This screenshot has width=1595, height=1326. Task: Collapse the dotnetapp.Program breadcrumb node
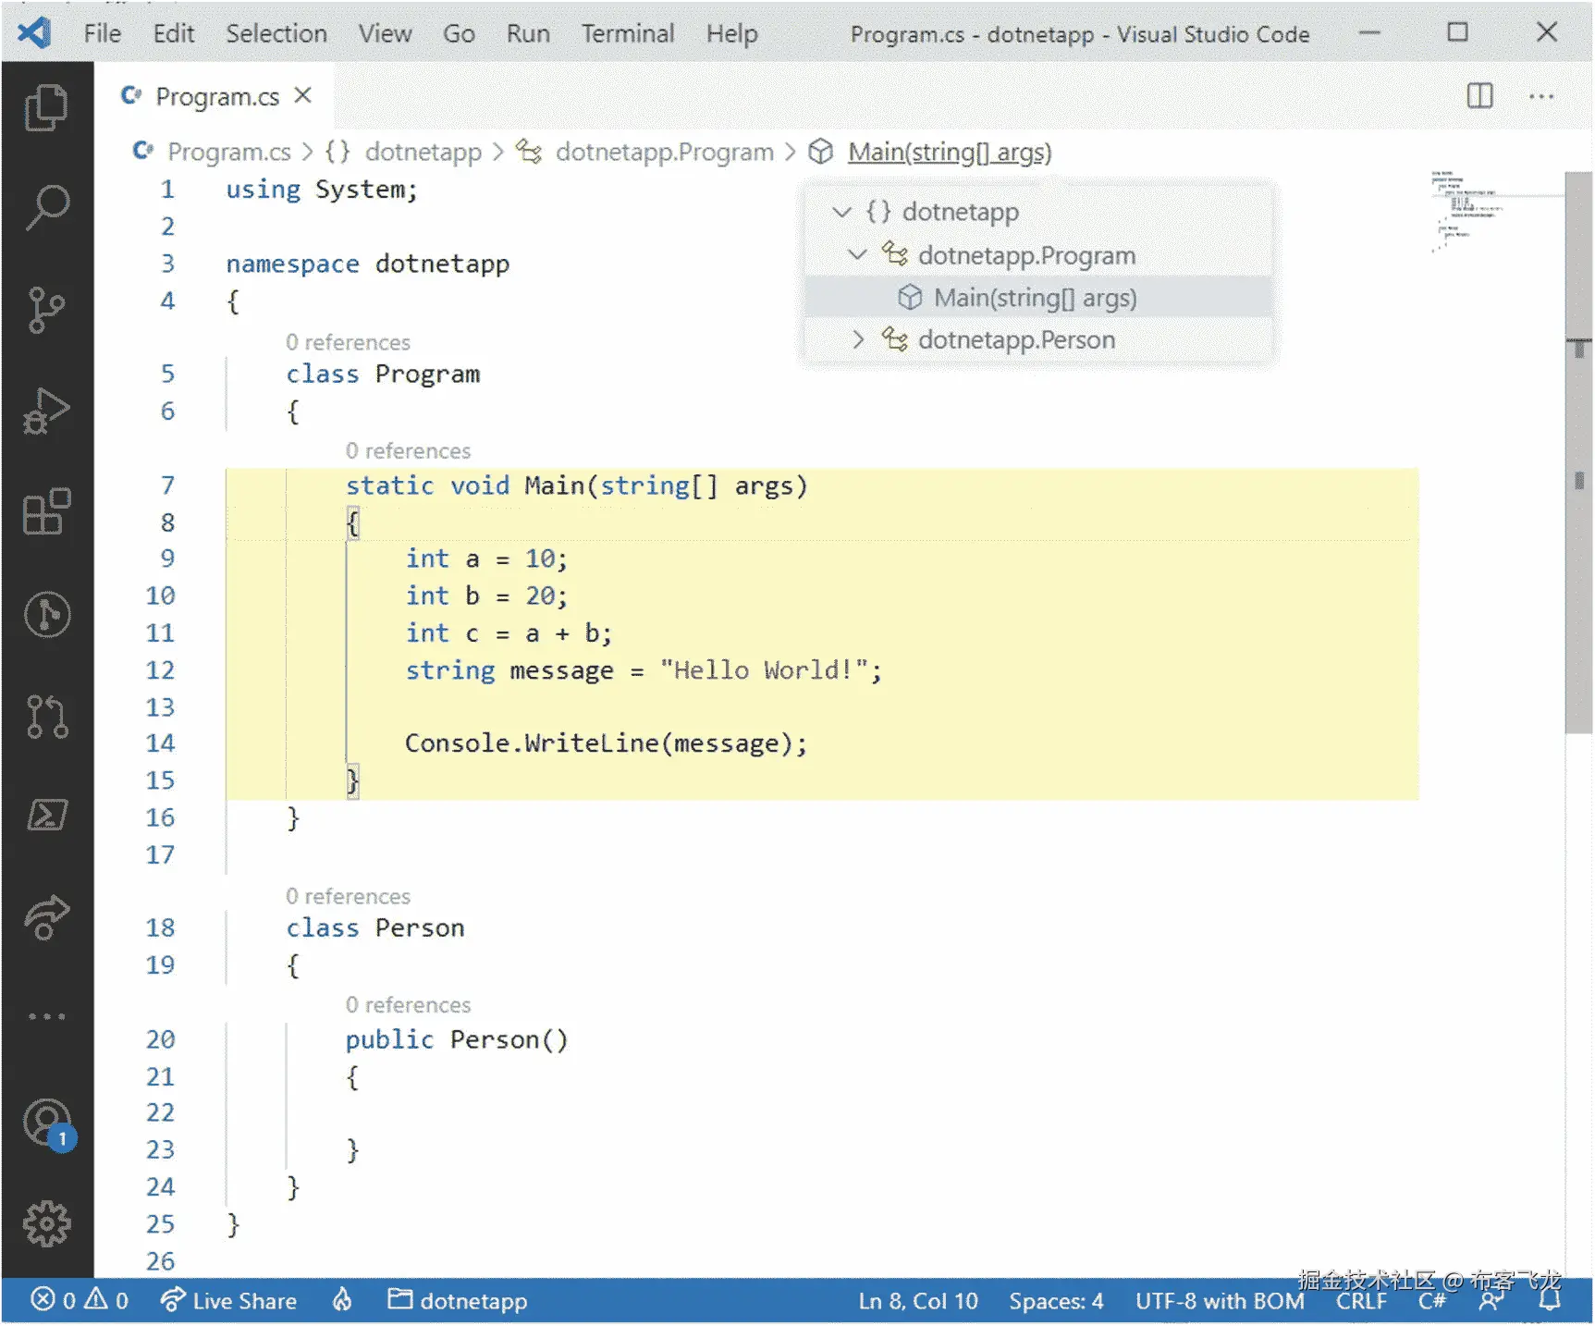[857, 254]
